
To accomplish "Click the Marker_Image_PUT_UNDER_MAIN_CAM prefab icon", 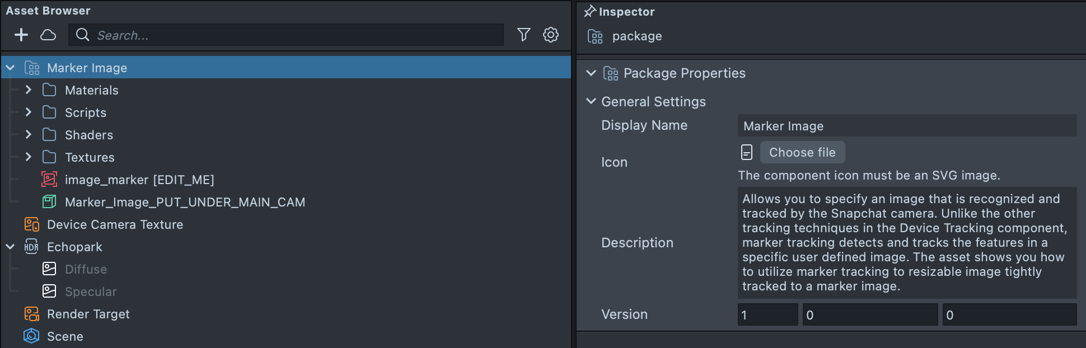I will click(49, 202).
